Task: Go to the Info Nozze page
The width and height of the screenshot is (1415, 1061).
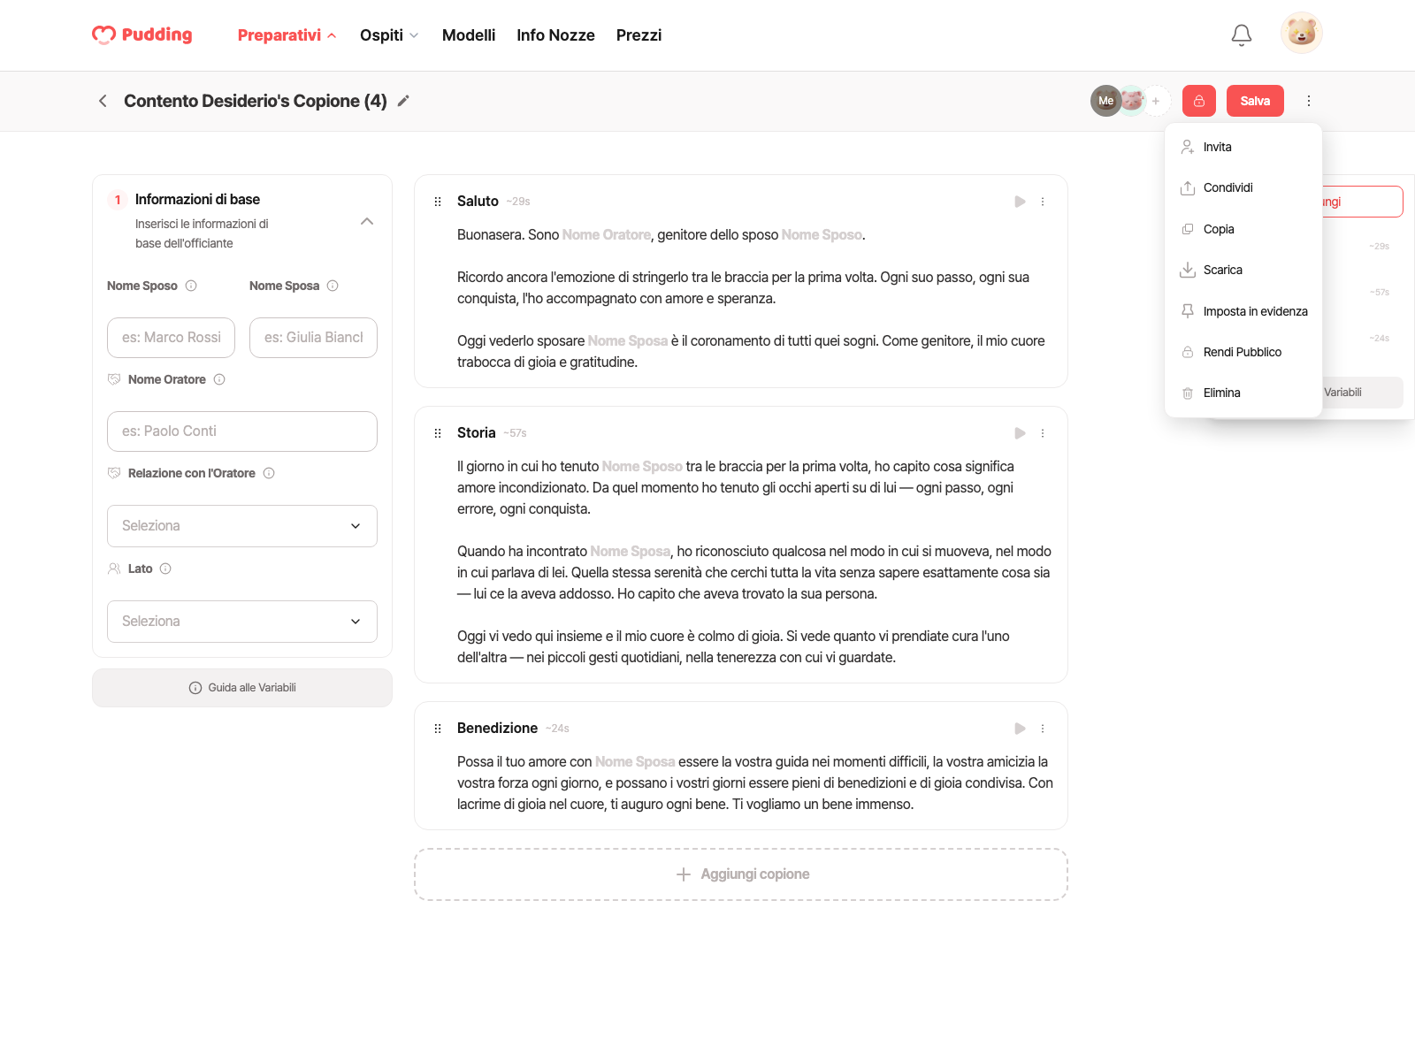Action: tap(555, 35)
